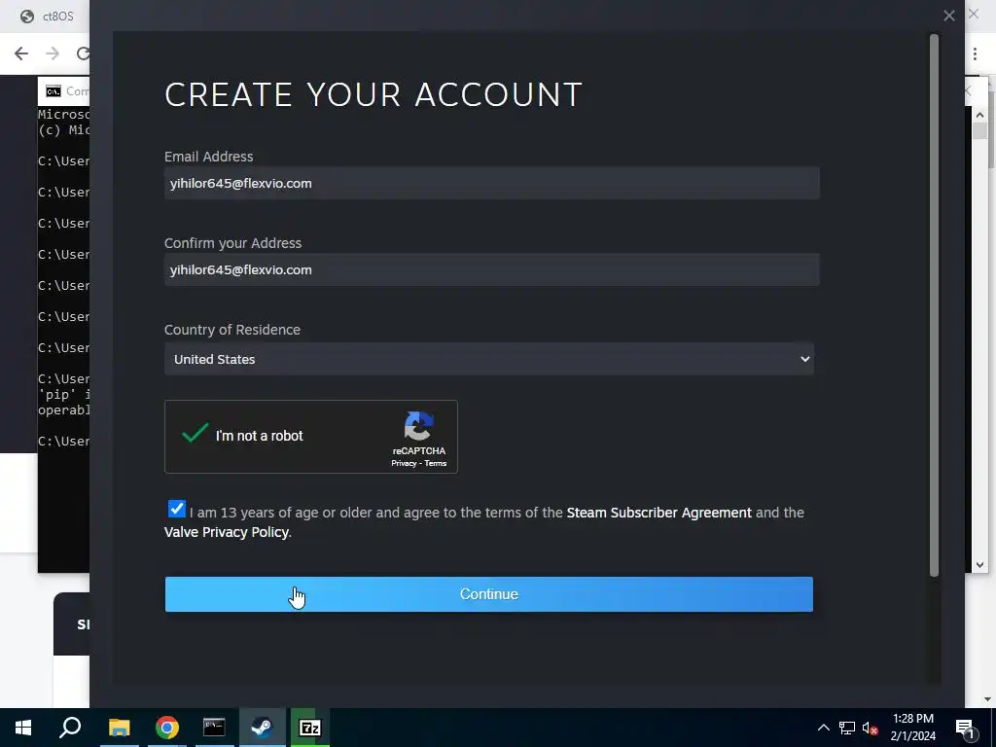The width and height of the screenshot is (996, 747).
Task: Click the reCAPTCHA logo icon
Action: pos(418,426)
